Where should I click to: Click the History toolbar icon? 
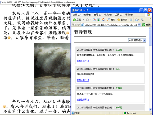click(x=131, y=20)
